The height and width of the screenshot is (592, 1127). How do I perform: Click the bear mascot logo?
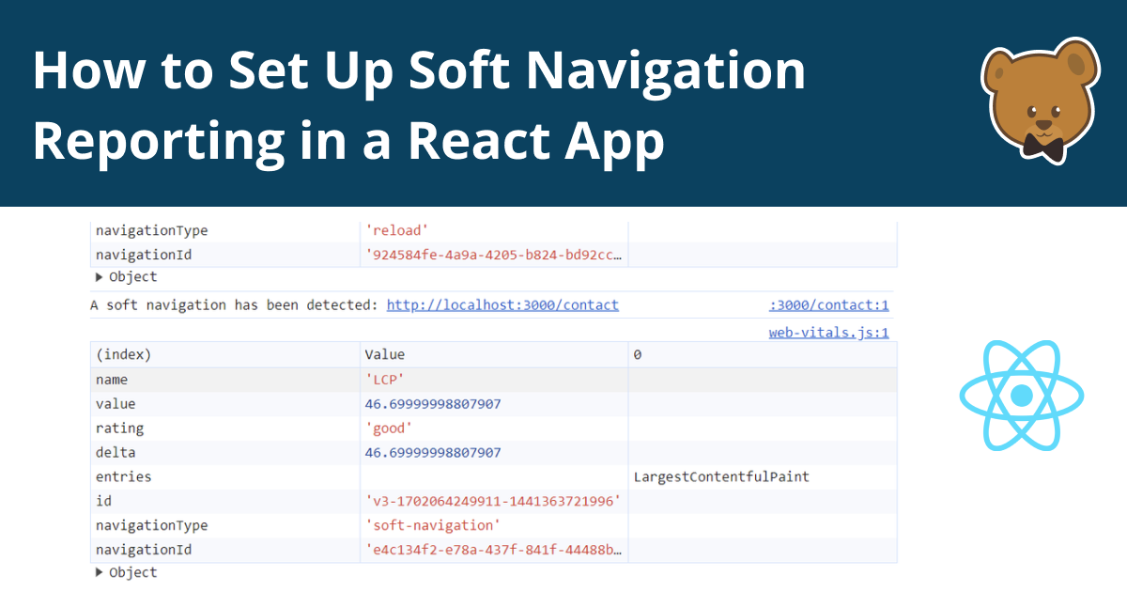(1040, 102)
